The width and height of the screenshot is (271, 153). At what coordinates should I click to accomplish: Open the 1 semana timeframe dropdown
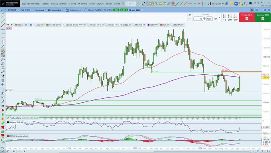click(40, 10)
